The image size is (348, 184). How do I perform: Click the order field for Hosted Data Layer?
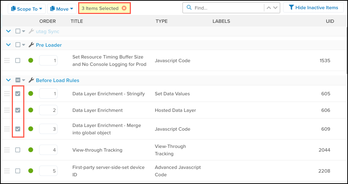pos(48,110)
